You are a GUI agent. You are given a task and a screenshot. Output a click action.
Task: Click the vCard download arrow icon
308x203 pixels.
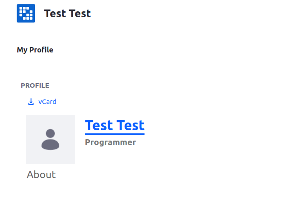[31, 102]
